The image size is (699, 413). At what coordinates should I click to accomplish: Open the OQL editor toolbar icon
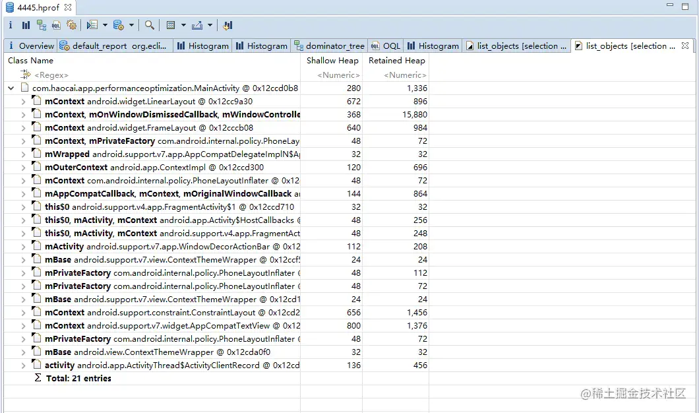pyautogui.click(x=56, y=26)
